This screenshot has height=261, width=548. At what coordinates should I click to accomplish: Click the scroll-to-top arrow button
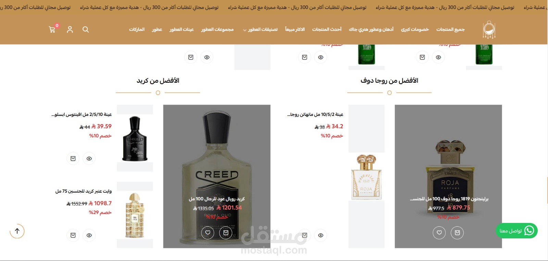point(17,231)
